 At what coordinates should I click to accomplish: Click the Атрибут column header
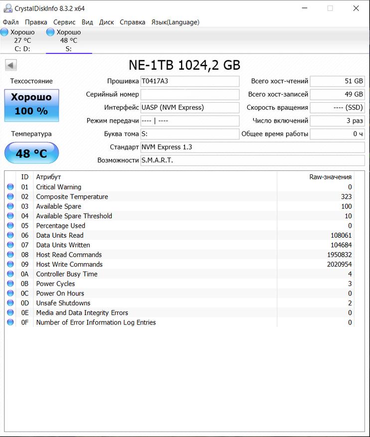tap(155, 177)
